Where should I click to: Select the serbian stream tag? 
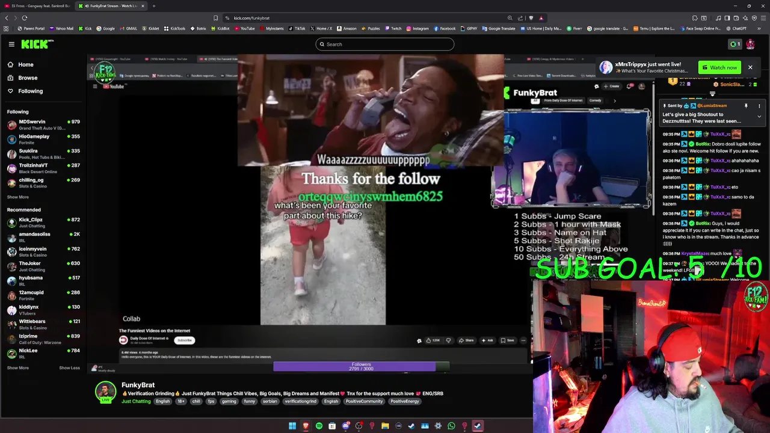[x=270, y=401]
